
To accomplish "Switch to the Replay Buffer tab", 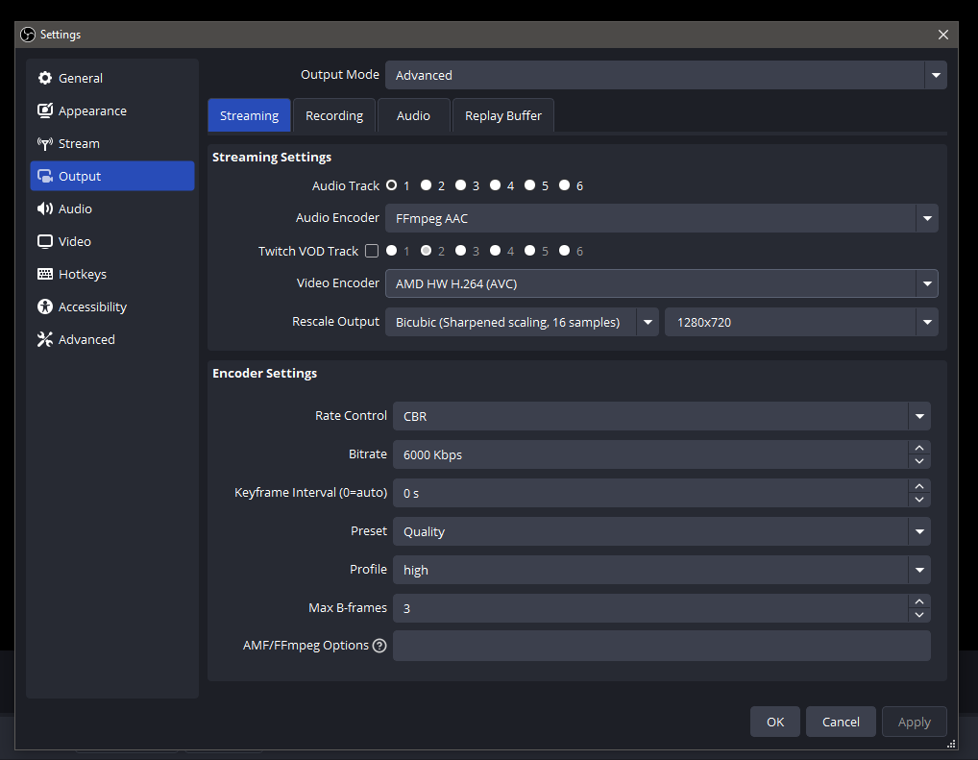I will tap(503, 115).
